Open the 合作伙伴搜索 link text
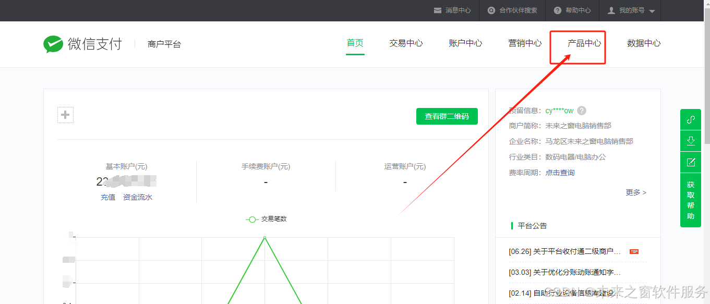This screenshot has height=304, width=710. tap(518, 10)
